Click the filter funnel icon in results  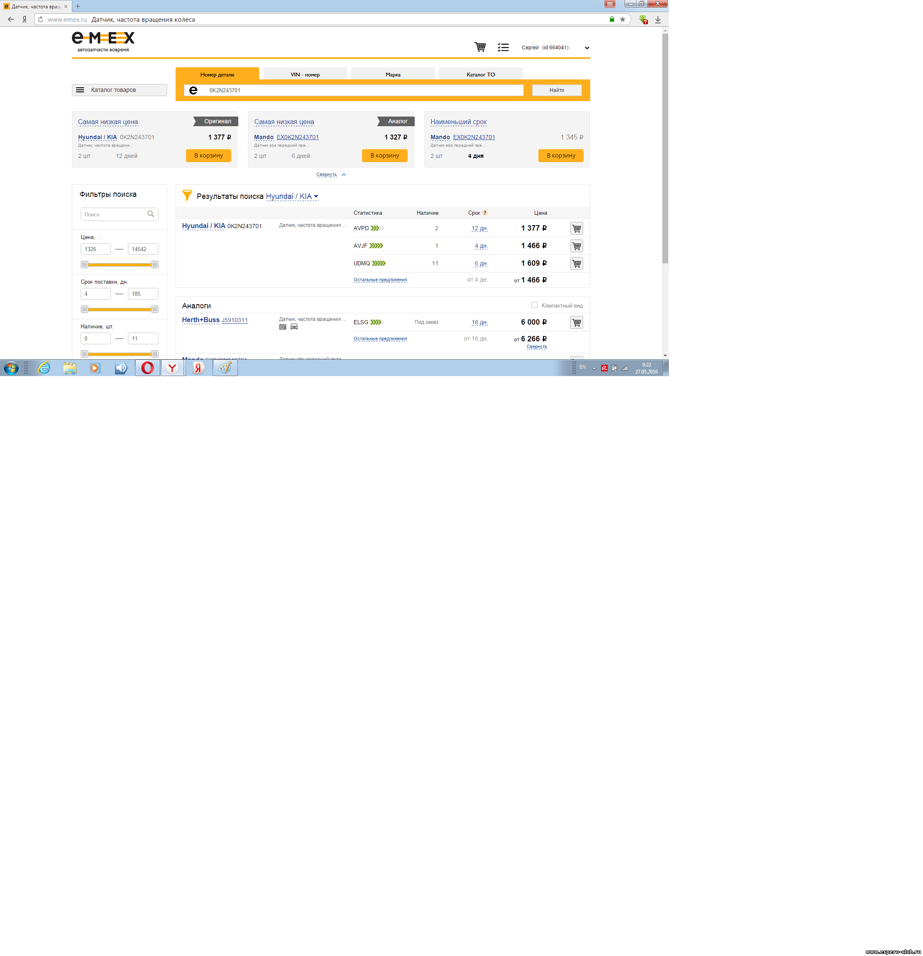(x=186, y=196)
